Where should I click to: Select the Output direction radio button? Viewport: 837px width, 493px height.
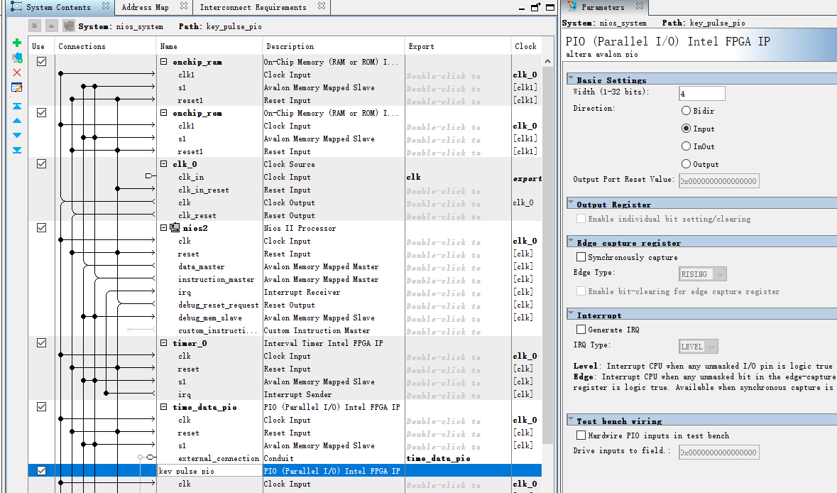tap(686, 164)
